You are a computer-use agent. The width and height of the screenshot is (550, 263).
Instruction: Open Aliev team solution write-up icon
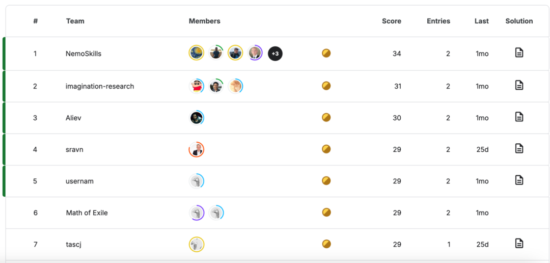[519, 117]
